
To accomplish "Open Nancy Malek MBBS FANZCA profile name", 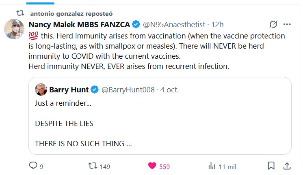I will tap(80, 25).
